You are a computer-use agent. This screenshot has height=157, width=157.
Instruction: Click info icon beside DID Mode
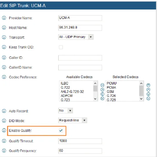(x=4, y=121)
